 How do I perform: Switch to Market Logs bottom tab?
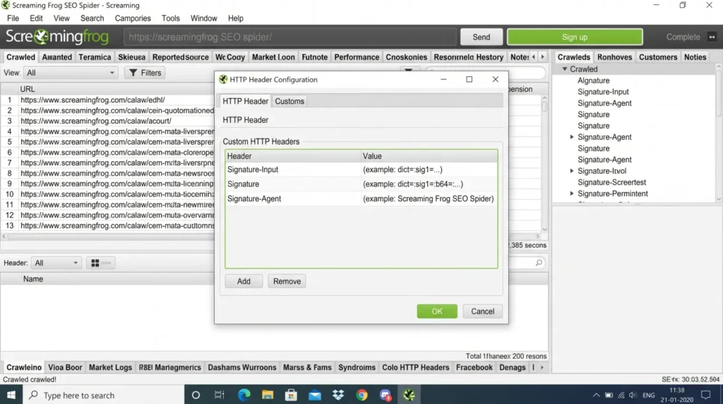(110, 367)
